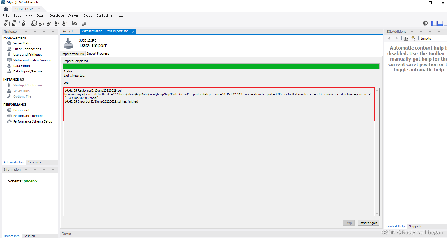Open Options File item

(x=22, y=96)
